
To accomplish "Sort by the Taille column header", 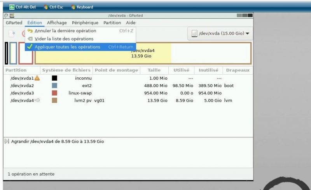I will tap(154, 70).
